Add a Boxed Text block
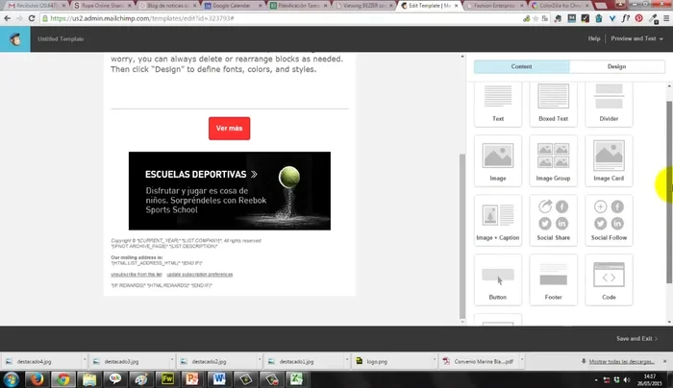This screenshot has height=388, width=673. pyautogui.click(x=553, y=104)
